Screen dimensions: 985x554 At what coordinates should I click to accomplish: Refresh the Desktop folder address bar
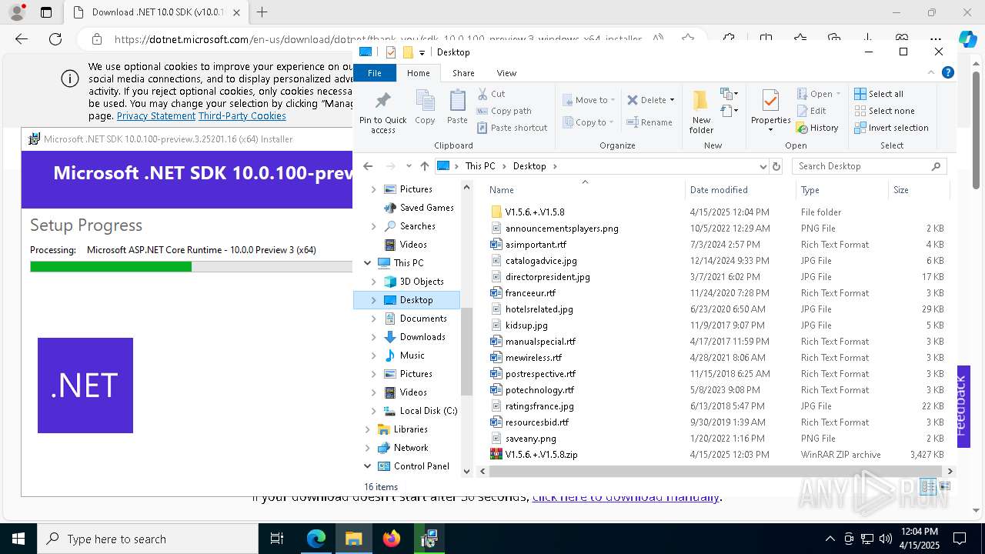tap(776, 166)
